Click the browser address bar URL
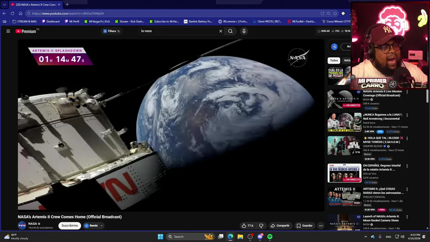 click(68, 13)
